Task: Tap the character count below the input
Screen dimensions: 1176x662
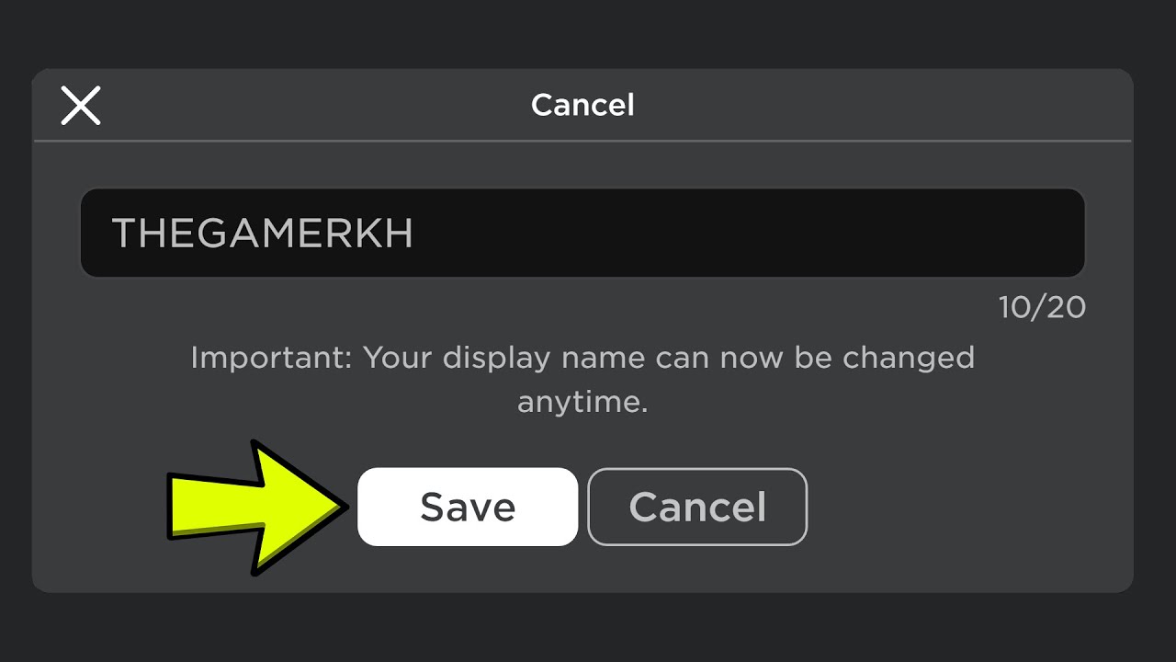Action: pyautogui.click(x=1043, y=307)
